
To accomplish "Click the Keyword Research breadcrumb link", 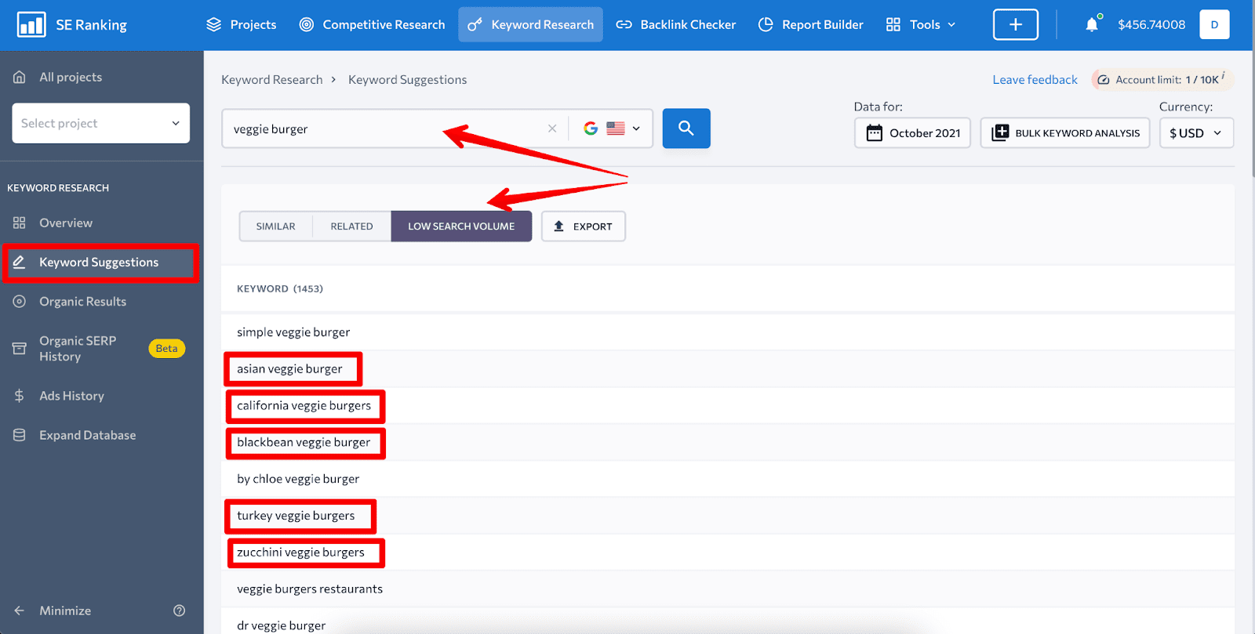I will [272, 80].
